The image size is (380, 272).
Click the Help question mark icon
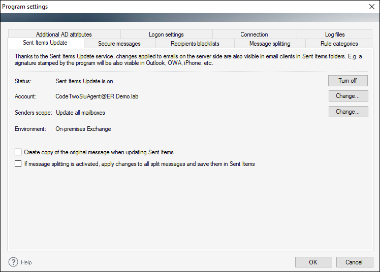click(x=13, y=262)
